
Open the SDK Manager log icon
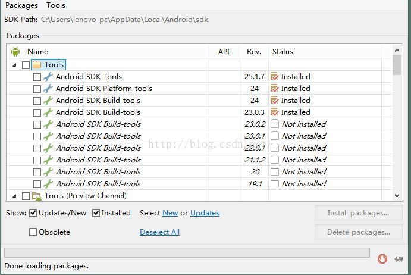pyautogui.click(x=399, y=259)
